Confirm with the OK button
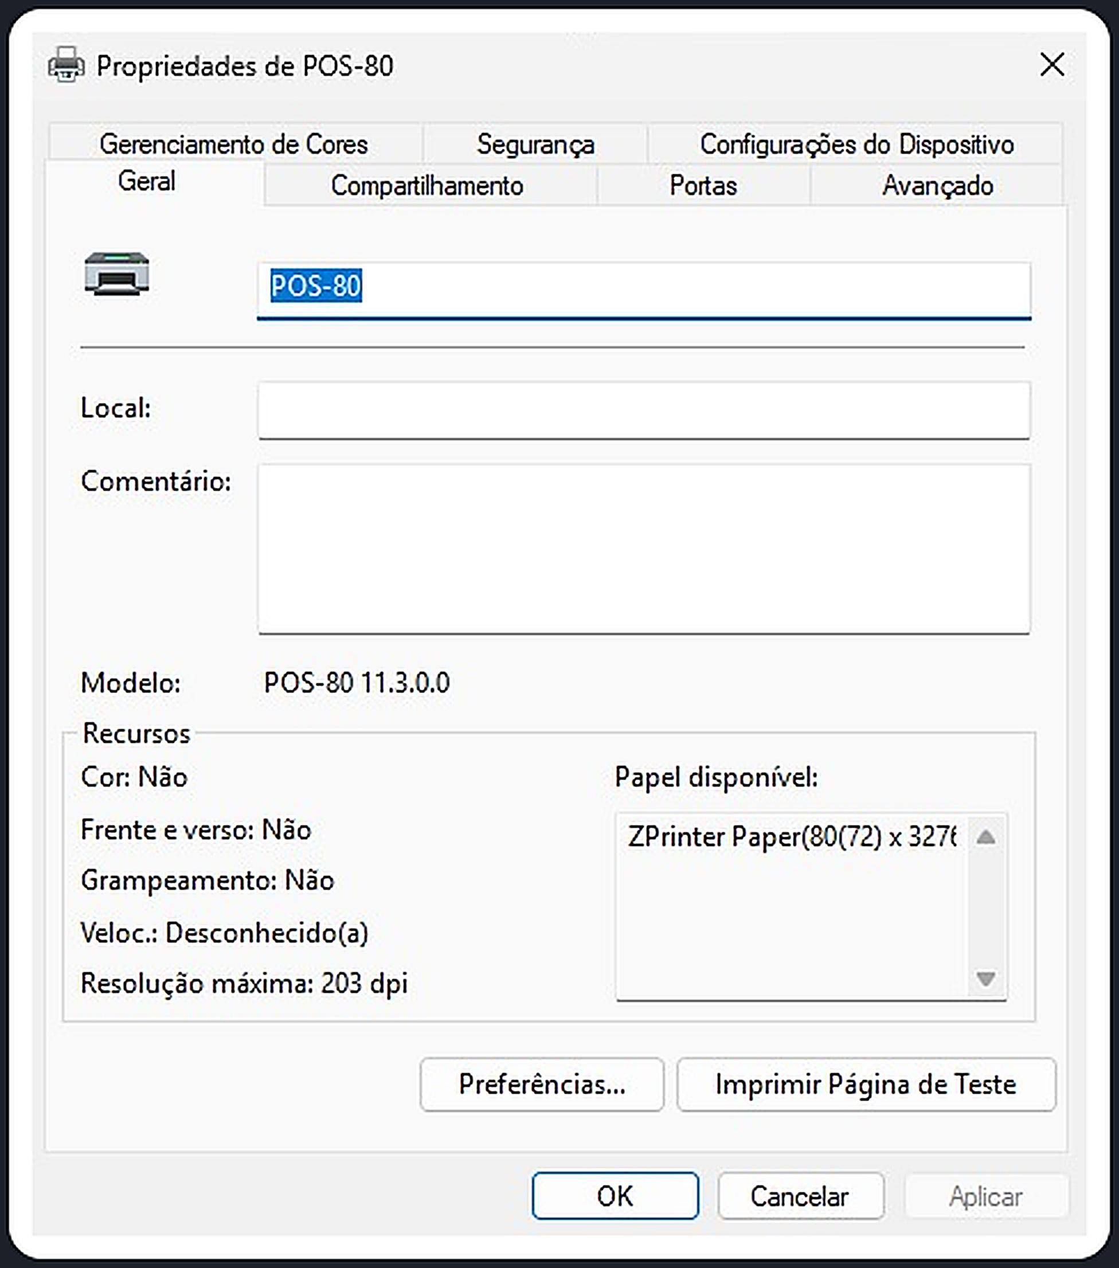This screenshot has height=1268, width=1119. (x=615, y=1195)
